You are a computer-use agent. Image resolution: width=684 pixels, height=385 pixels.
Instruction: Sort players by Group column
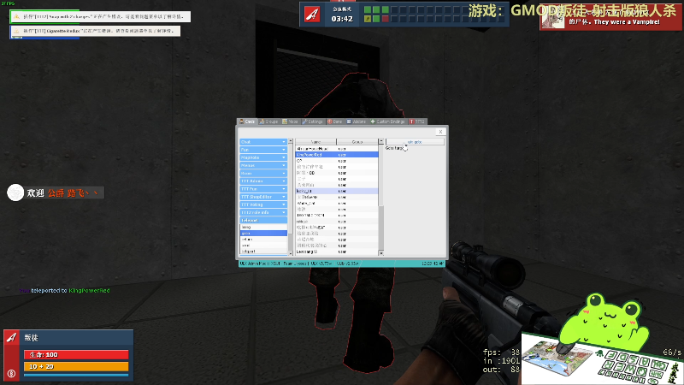(x=357, y=142)
